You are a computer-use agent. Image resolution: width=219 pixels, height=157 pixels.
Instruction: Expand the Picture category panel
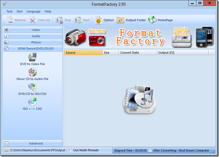click(x=33, y=42)
